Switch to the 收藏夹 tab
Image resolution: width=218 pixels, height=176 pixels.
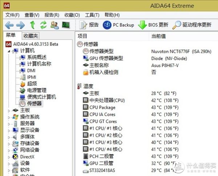pos(31,36)
